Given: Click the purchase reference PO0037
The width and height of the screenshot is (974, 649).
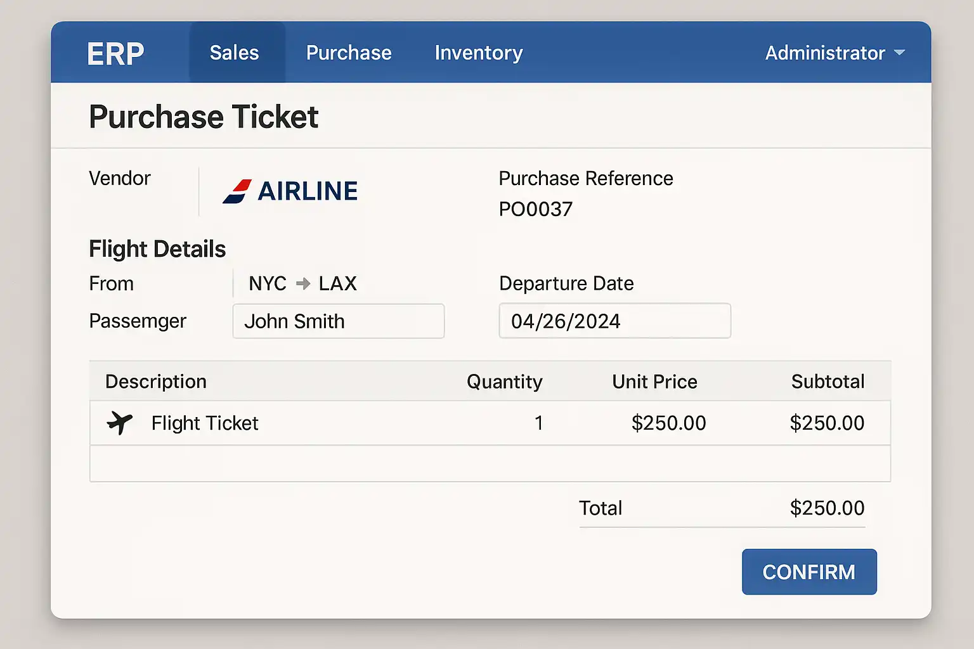Looking at the screenshot, I should point(536,209).
